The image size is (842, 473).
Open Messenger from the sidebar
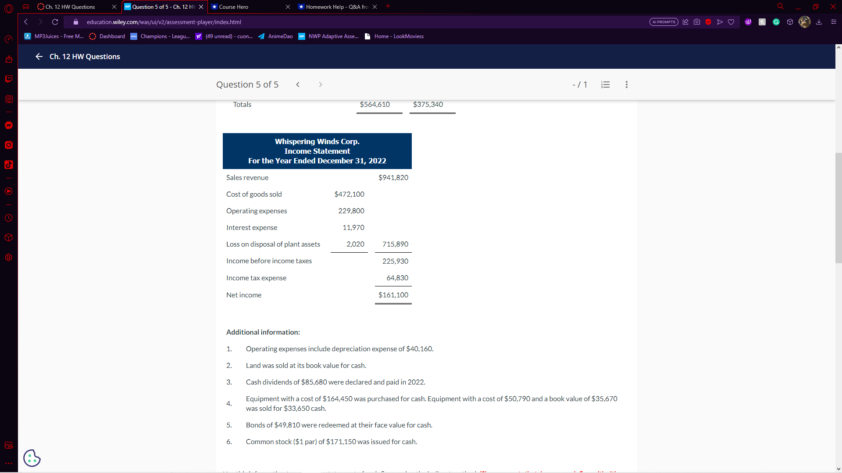(8, 126)
